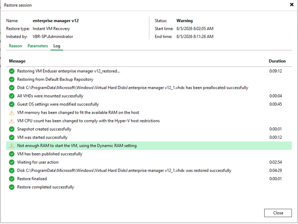The width and height of the screenshot is (298, 224).
Task: Click success icon beside 'vhdx was restored successfully'
Action: pyautogui.click(x=12, y=171)
